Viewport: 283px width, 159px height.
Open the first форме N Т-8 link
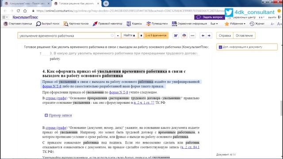click(52, 87)
